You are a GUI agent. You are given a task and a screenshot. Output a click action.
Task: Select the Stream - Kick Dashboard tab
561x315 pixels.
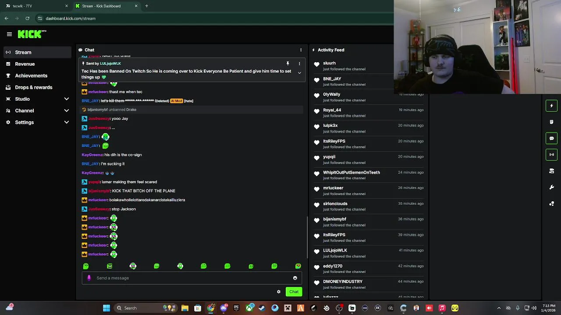(x=106, y=6)
